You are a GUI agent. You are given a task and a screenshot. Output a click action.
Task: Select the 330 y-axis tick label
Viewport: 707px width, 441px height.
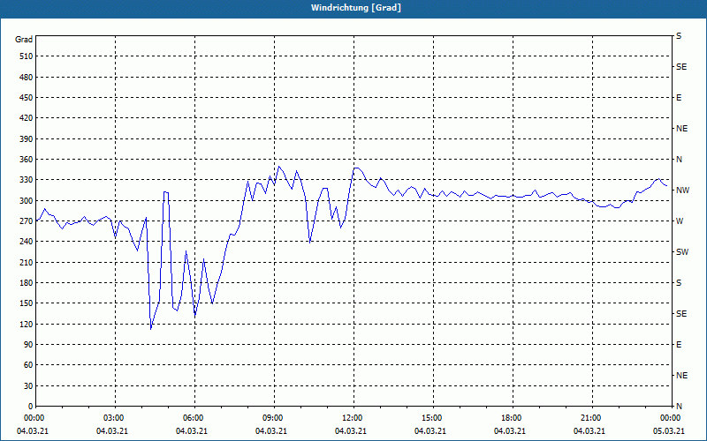click(27, 180)
